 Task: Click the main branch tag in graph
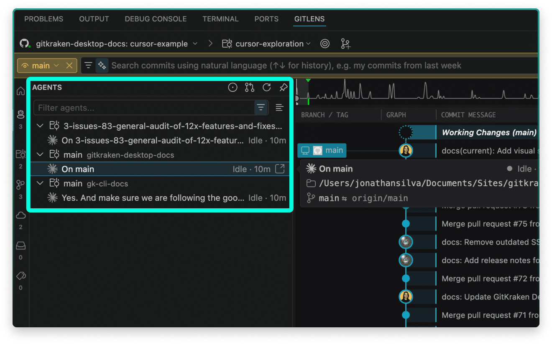click(322, 150)
